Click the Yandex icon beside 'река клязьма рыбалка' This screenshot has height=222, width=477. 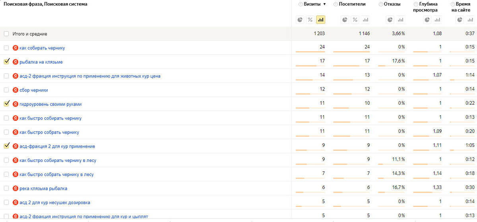coord(16,188)
